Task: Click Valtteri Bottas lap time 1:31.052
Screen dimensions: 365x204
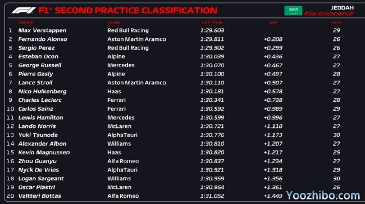Action: tap(212, 196)
